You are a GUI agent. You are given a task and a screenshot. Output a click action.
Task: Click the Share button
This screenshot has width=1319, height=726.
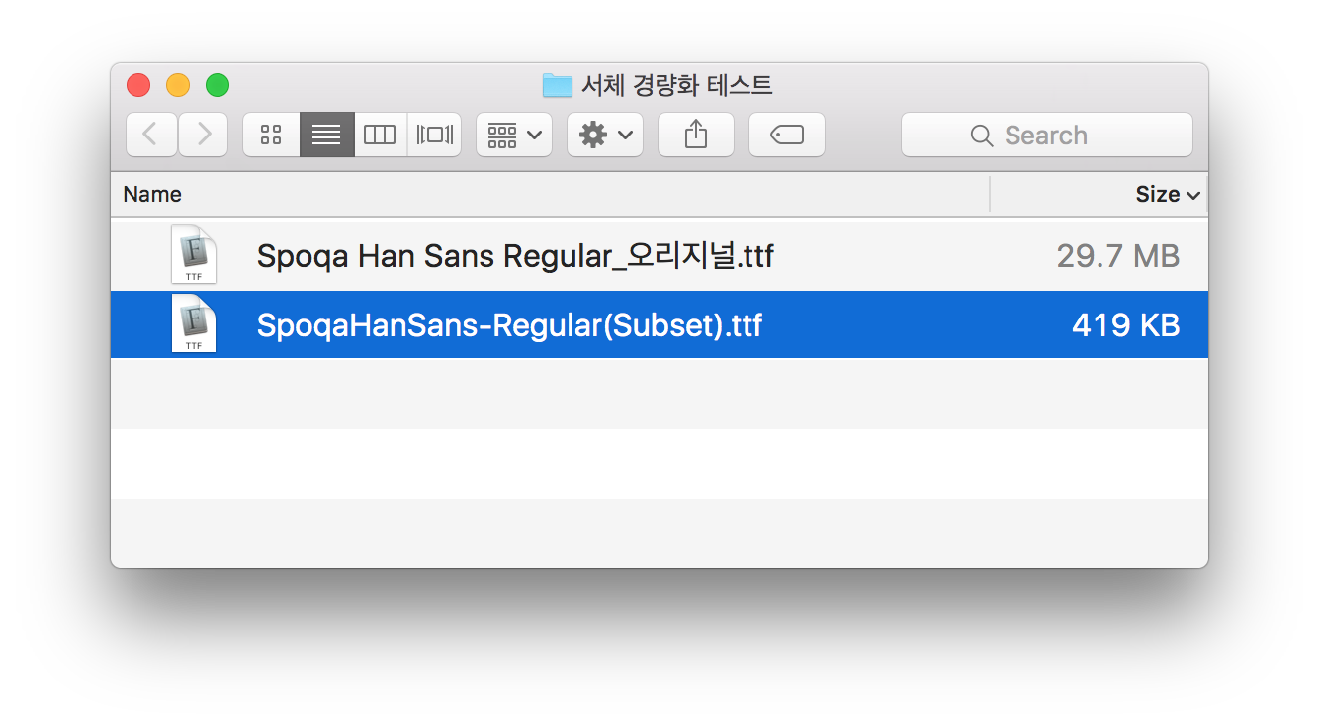coord(696,135)
